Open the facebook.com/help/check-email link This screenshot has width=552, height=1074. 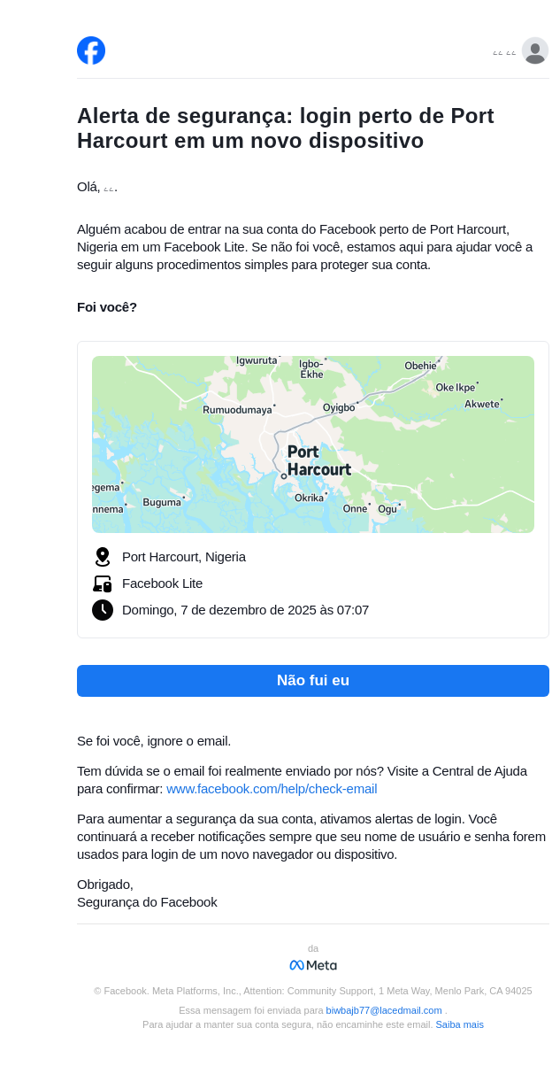[x=272, y=789]
